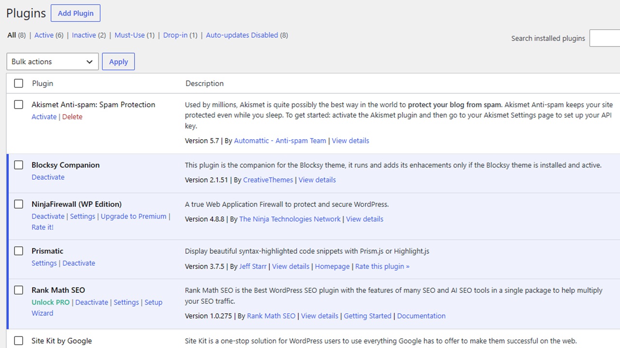The height and width of the screenshot is (348, 620).
Task: Open the CreativeThemes author link
Action: pyautogui.click(x=268, y=180)
